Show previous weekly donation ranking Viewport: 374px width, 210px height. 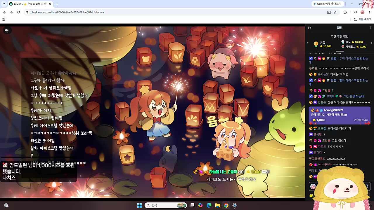pyautogui.click(x=308, y=43)
